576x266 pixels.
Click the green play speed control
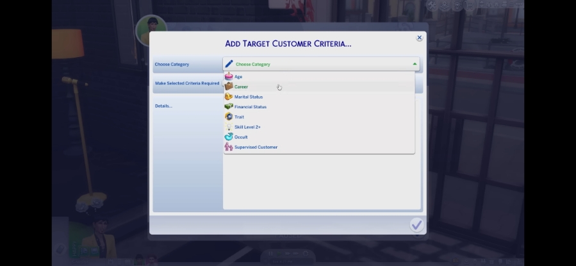point(279,254)
